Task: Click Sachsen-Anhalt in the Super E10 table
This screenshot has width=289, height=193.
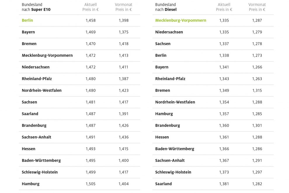Action: [36, 137]
